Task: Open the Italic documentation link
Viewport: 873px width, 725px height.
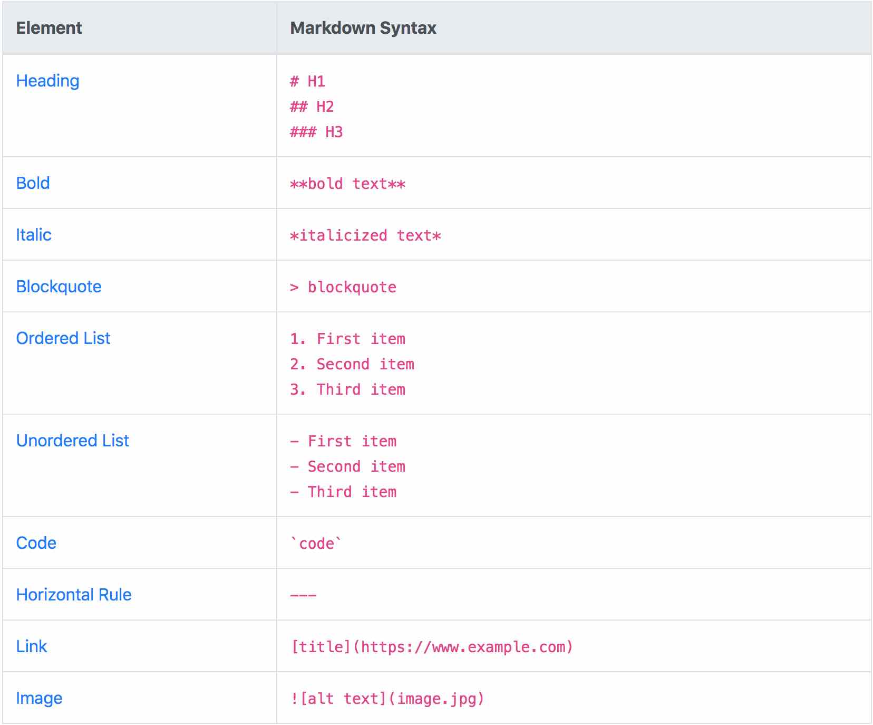Action: coord(33,235)
